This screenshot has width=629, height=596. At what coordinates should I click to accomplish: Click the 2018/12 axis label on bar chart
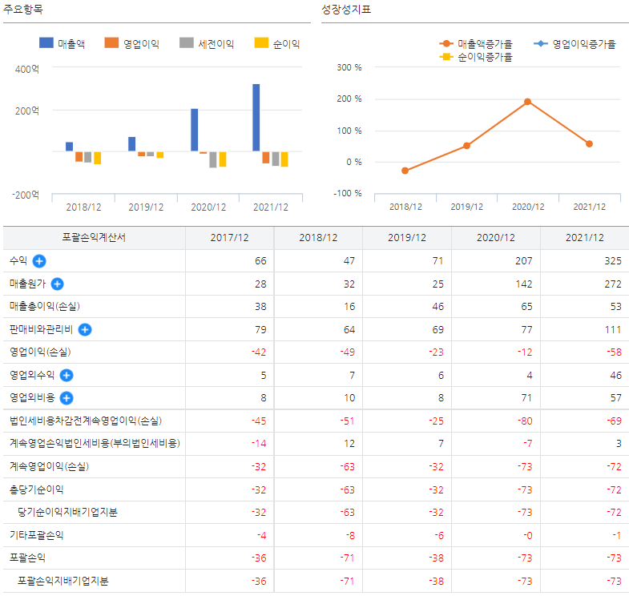pos(83,207)
